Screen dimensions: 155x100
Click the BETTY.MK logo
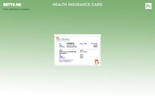[12, 4]
